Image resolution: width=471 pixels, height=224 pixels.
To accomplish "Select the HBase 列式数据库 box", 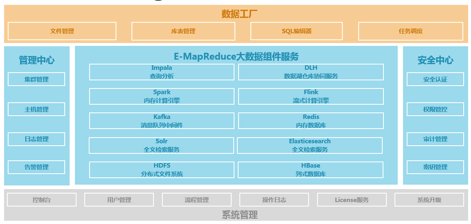I will coord(311,170).
